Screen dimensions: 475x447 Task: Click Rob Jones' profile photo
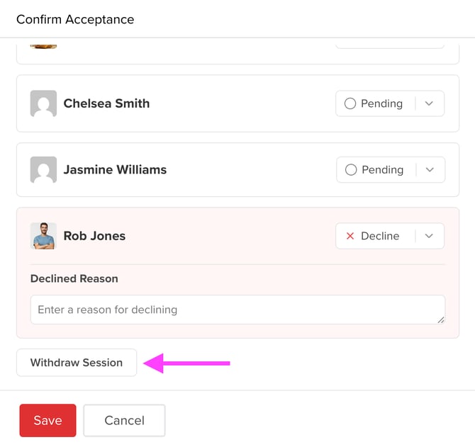point(43,236)
